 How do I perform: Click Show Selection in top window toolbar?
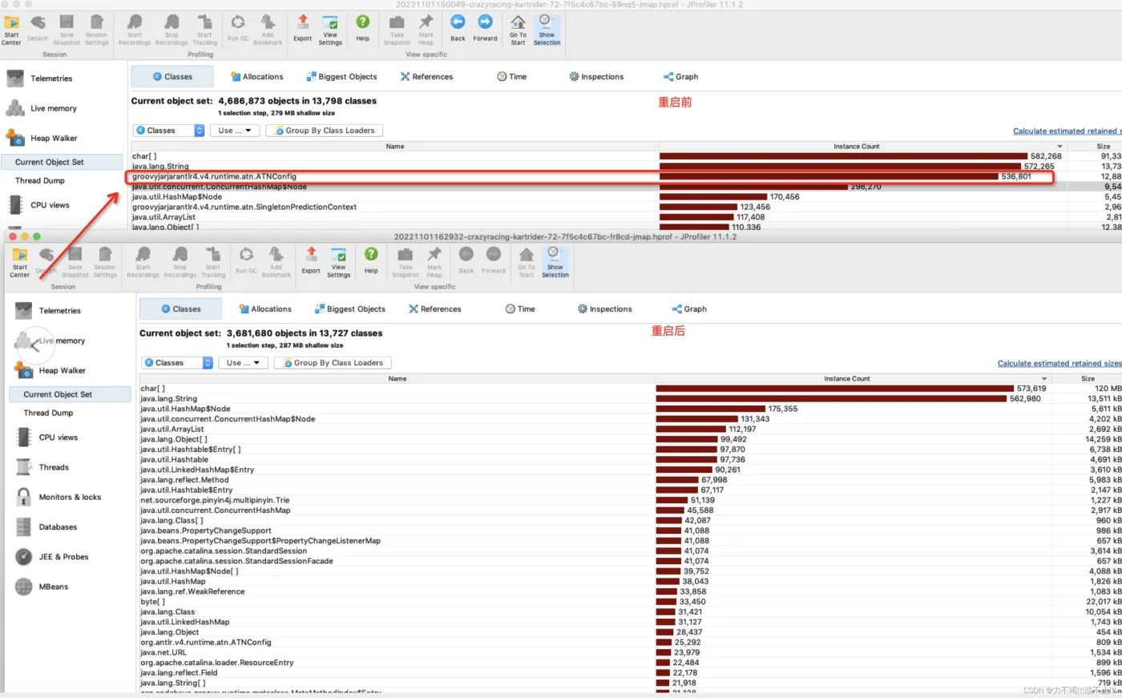tap(547, 30)
